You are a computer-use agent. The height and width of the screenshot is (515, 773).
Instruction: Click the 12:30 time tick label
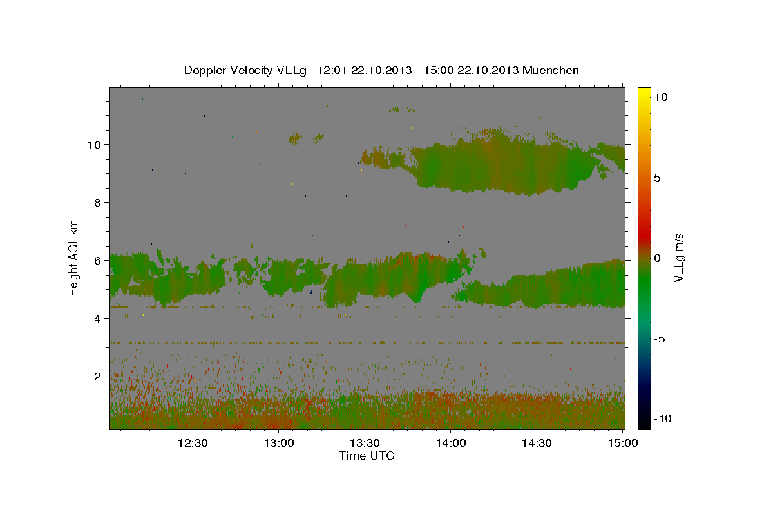(193, 443)
